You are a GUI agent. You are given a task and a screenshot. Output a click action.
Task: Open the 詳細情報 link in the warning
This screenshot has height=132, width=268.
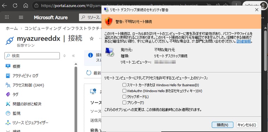pos(243,41)
